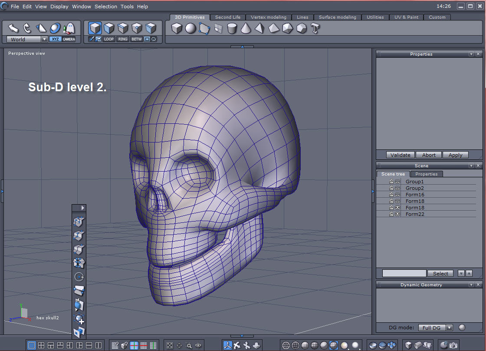Viewport: 486px width, 351px height.
Task: Click the round DG mode button
Action: (x=462, y=328)
